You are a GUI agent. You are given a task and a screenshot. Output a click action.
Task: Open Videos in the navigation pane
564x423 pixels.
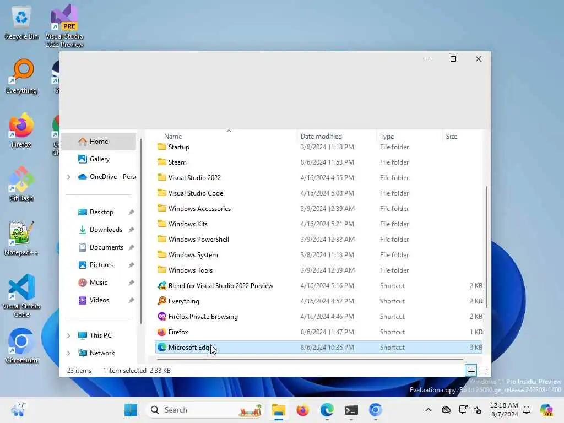coord(99,300)
